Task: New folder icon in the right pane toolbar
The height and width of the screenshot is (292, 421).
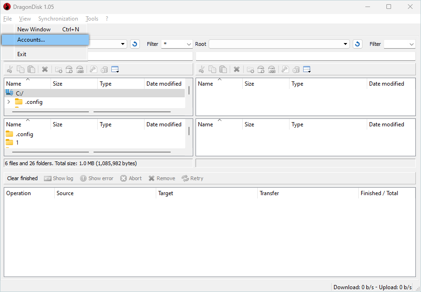Action: (250, 70)
